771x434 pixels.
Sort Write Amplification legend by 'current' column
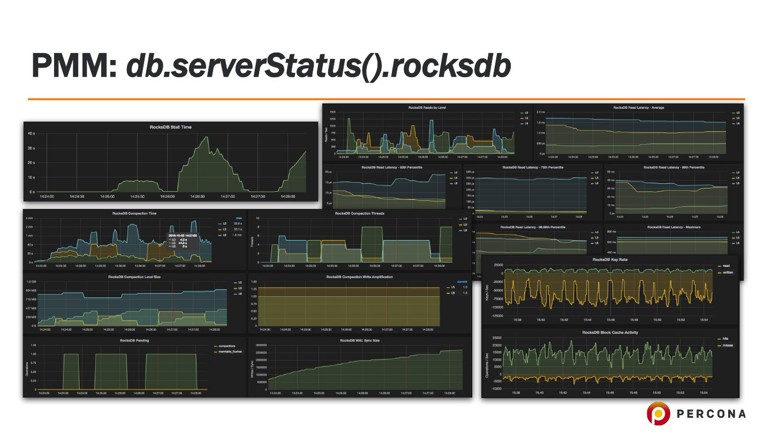pyautogui.click(x=462, y=282)
